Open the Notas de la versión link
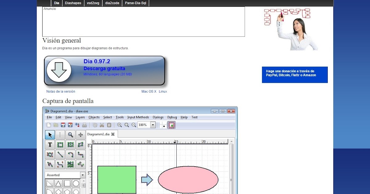Image resolution: width=370 pixels, height=194 pixels. [61, 91]
